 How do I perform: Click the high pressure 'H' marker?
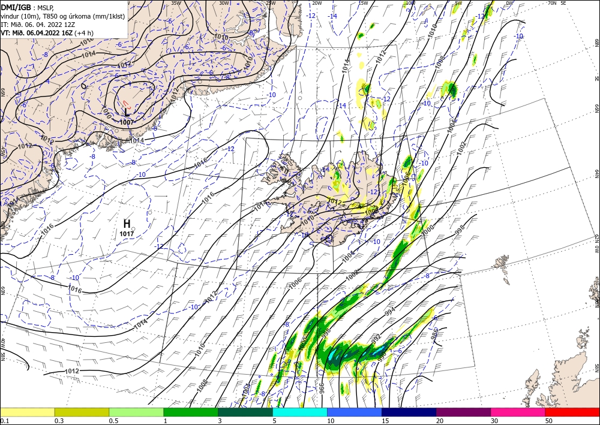tap(127, 224)
